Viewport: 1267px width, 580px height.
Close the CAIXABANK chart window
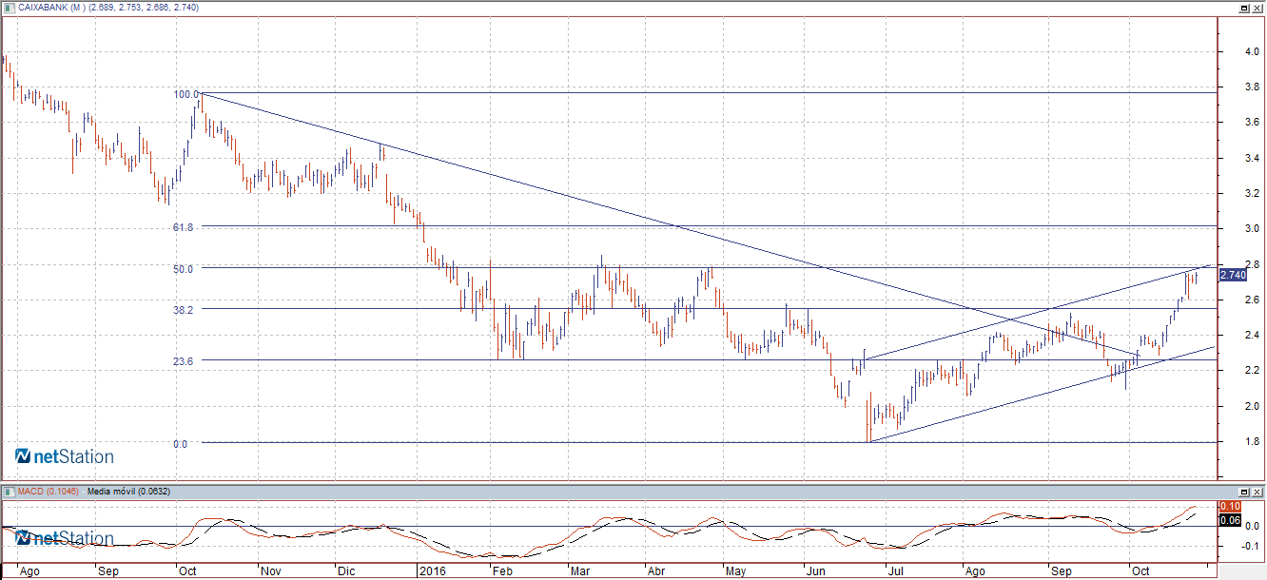[x=1257, y=7]
